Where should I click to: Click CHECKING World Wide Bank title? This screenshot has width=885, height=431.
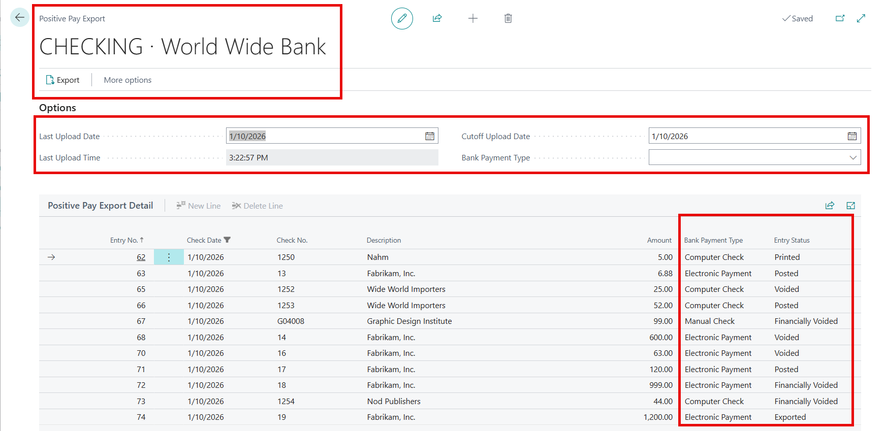(183, 47)
